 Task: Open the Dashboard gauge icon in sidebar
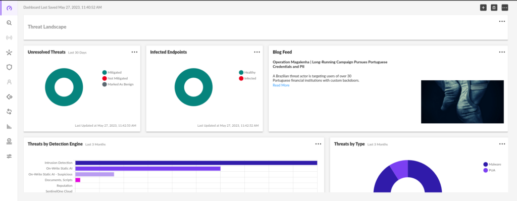[9, 8]
